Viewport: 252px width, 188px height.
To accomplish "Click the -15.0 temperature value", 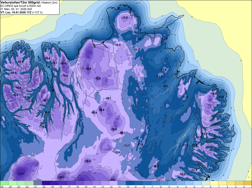I will (x=65, y=76).
